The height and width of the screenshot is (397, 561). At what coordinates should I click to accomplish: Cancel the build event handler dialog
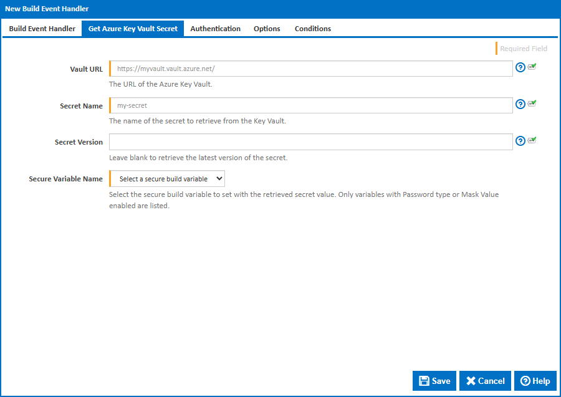click(x=485, y=381)
